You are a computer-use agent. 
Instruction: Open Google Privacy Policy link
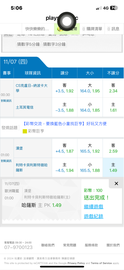pyautogui.click(x=76, y=263)
